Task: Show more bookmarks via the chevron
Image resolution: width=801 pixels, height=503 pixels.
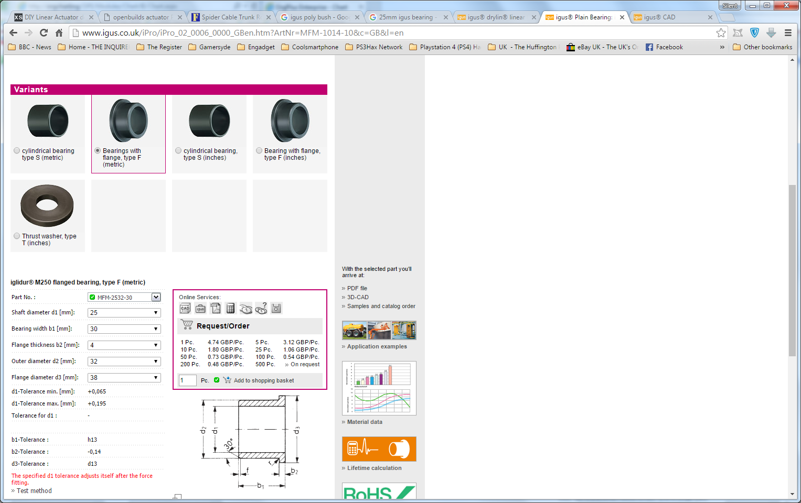Action: 722,47
